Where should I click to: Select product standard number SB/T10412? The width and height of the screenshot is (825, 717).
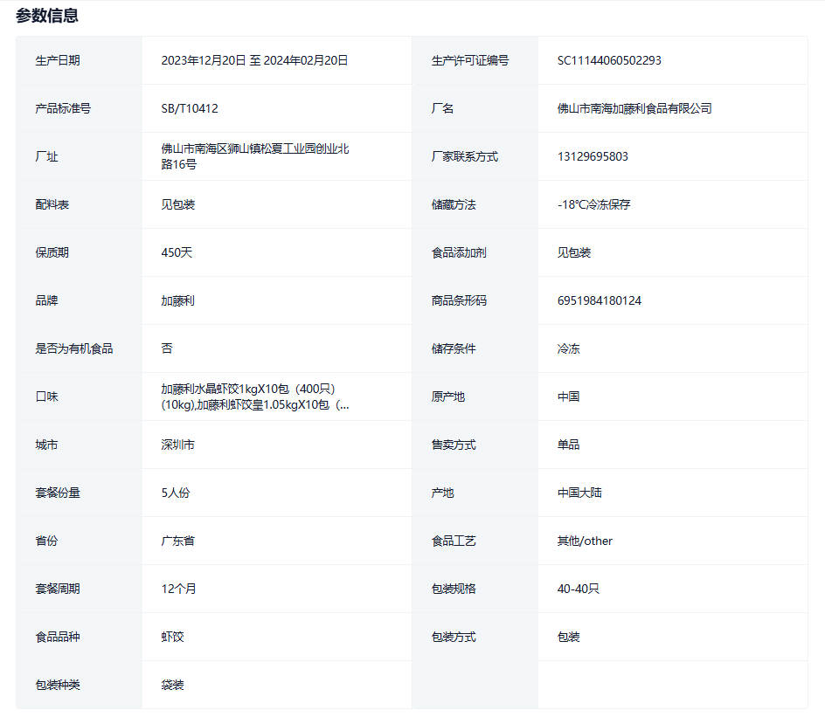190,108
